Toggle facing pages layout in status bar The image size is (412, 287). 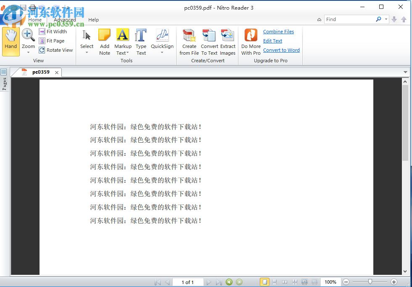coord(285,282)
